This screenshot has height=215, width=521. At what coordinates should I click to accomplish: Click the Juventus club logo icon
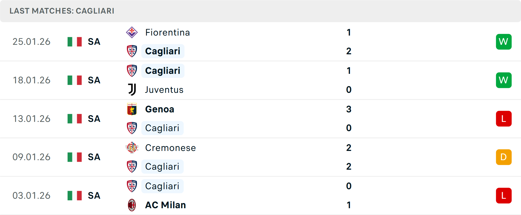point(132,90)
